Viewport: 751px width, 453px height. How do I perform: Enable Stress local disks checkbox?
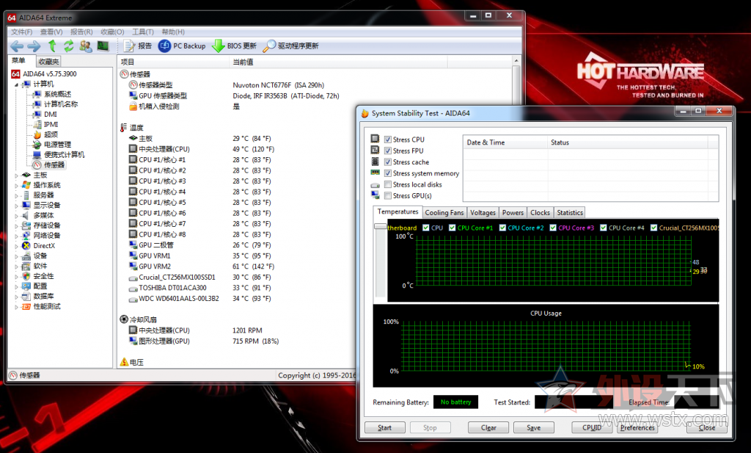click(x=388, y=184)
